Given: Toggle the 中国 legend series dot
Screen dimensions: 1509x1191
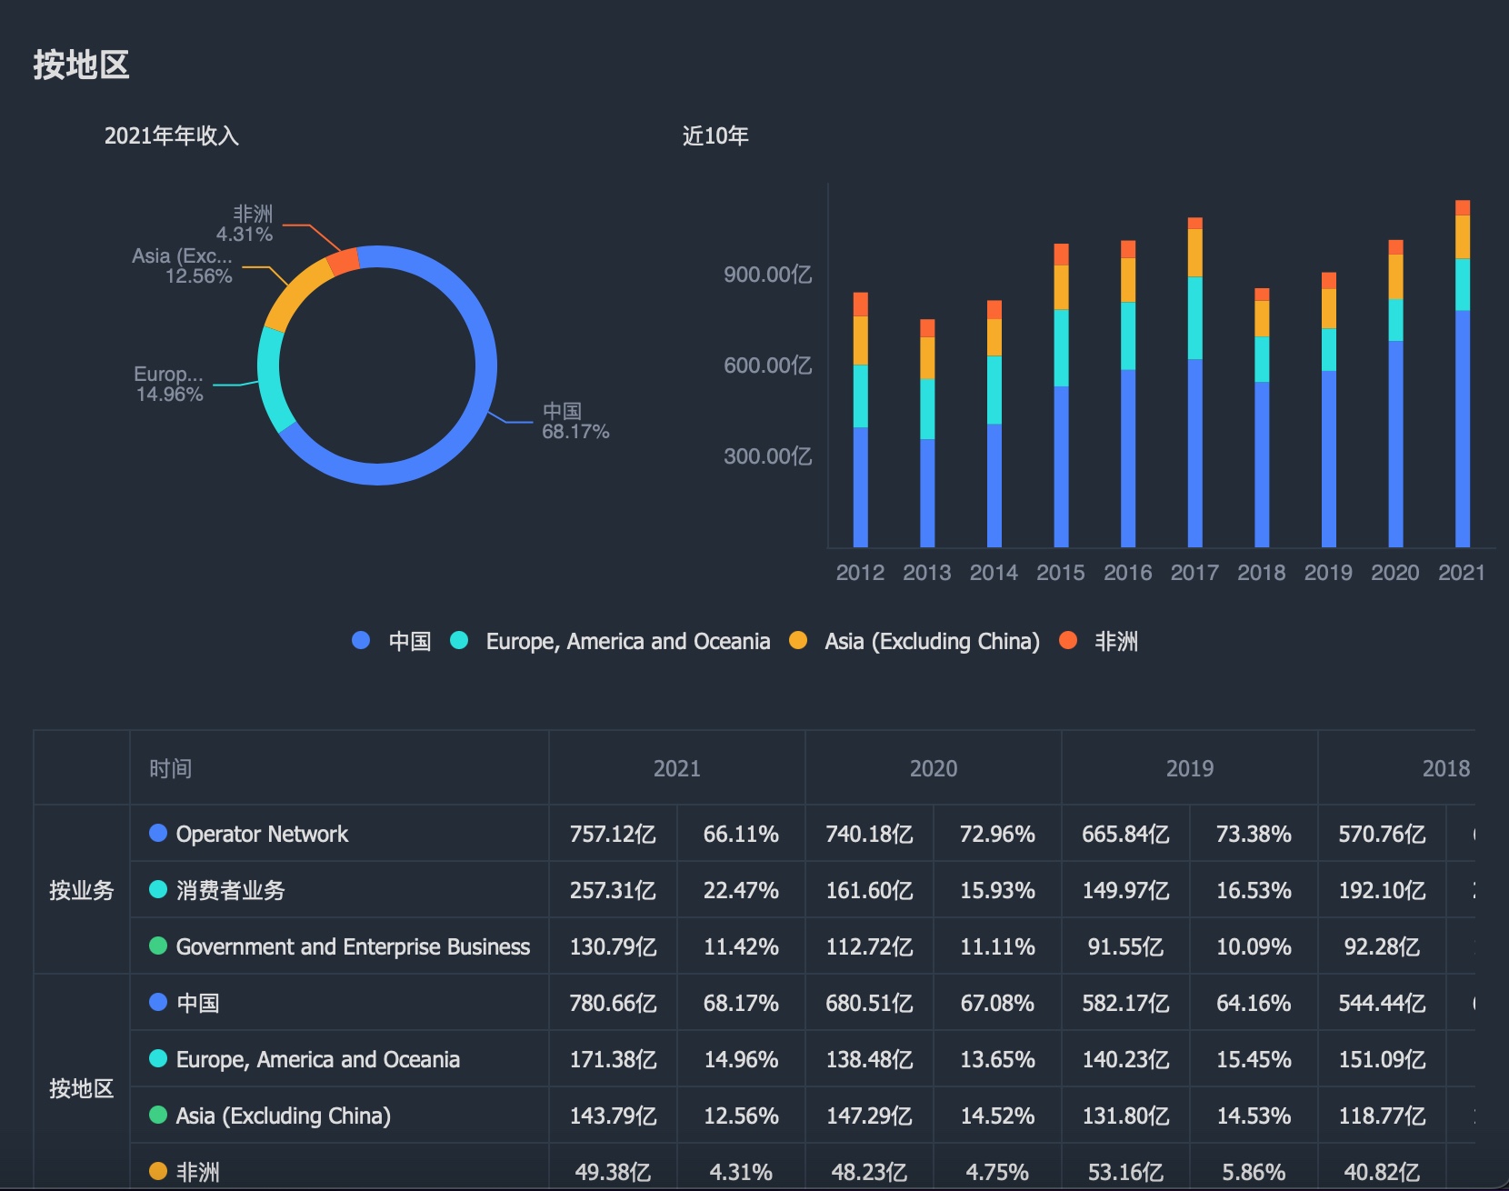Looking at the screenshot, I should (361, 641).
